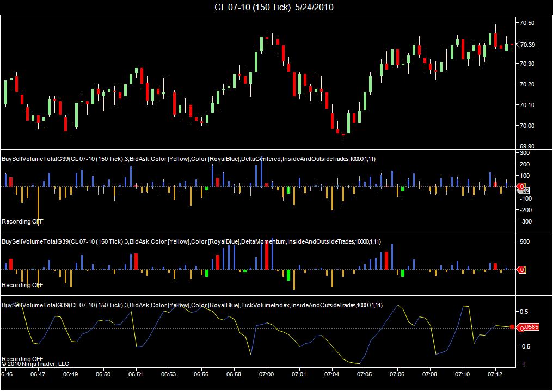Click the 06:53 time axis label
This screenshot has width=553, height=391.
tap(168, 374)
